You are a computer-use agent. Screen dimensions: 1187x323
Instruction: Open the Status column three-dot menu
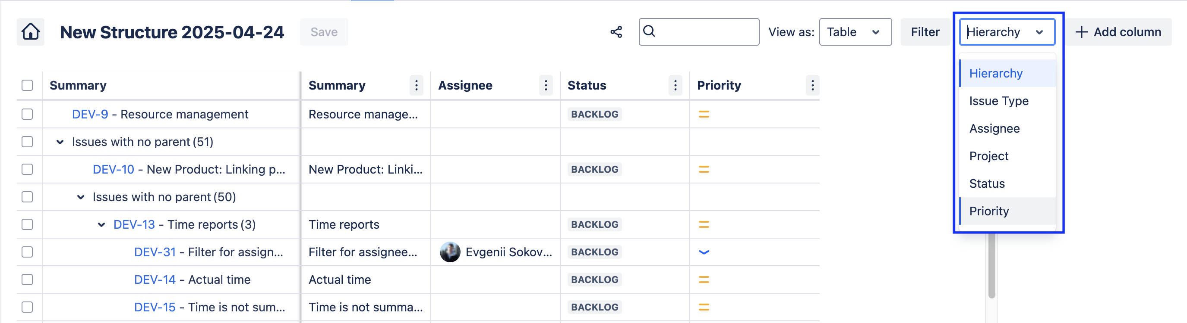point(675,85)
